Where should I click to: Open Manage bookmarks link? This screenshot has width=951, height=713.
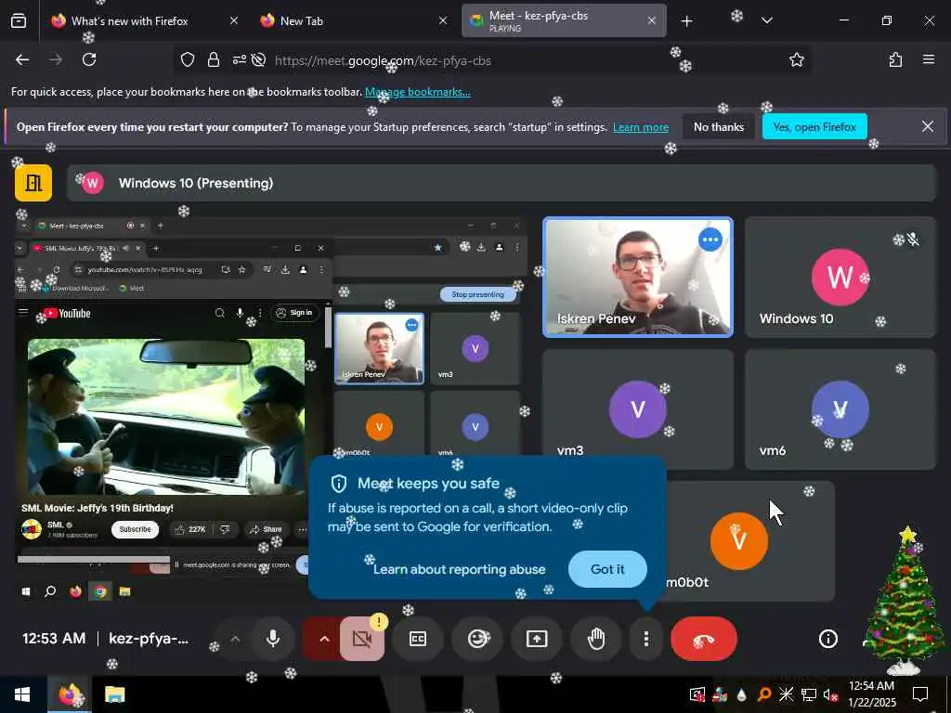[417, 92]
